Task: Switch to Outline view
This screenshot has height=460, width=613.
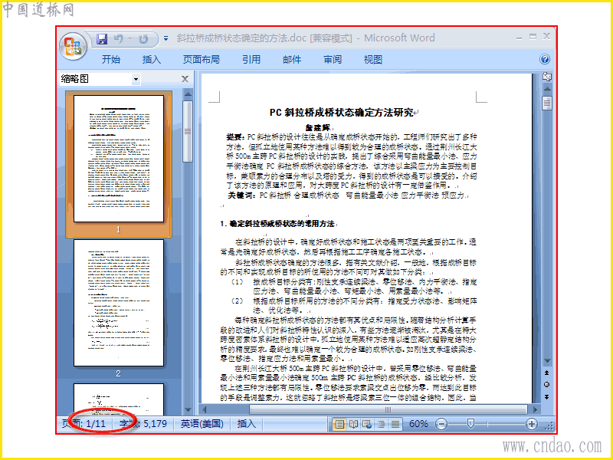Action: pos(381,424)
